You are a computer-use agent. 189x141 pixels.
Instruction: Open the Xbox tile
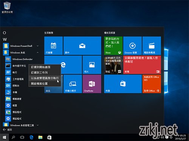click(113, 45)
